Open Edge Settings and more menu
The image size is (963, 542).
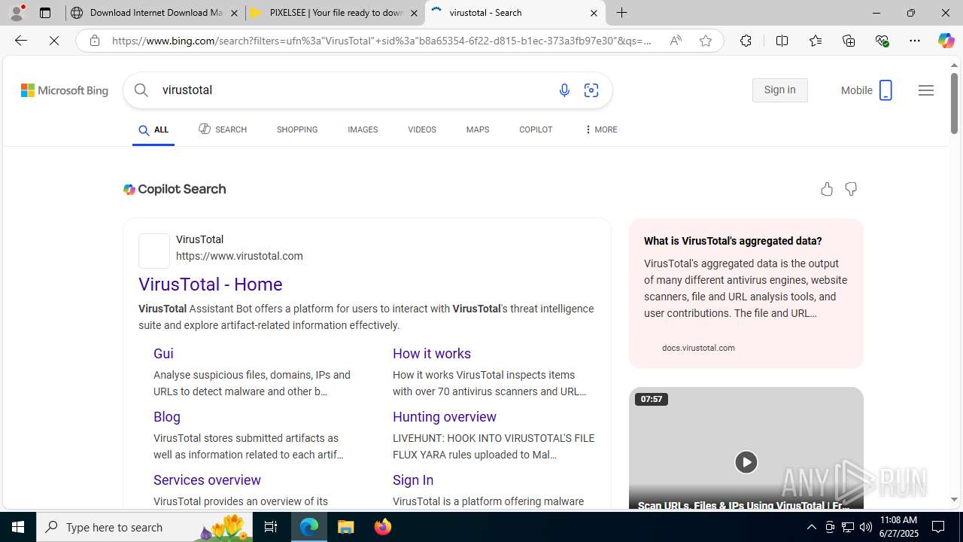tap(914, 41)
